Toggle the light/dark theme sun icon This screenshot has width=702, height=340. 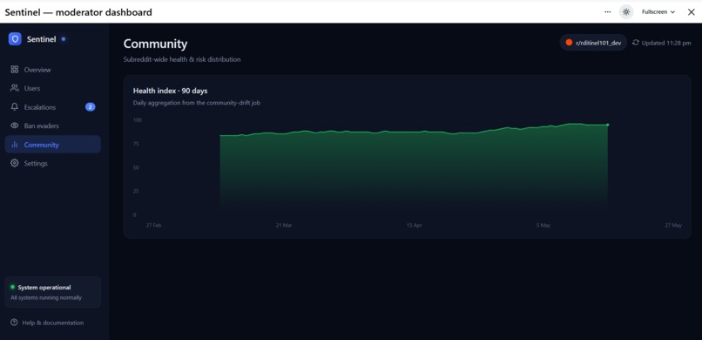626,12
